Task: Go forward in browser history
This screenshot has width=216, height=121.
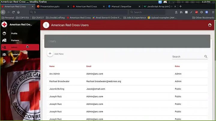Action: click(8, 12)
